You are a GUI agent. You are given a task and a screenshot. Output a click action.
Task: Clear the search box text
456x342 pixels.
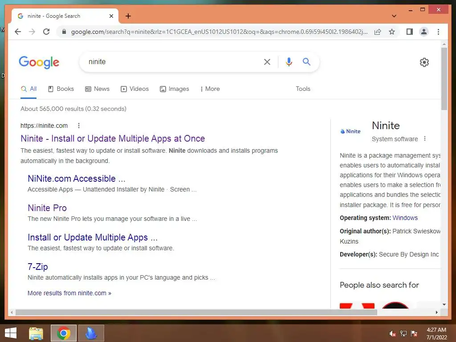coord(267,61)
